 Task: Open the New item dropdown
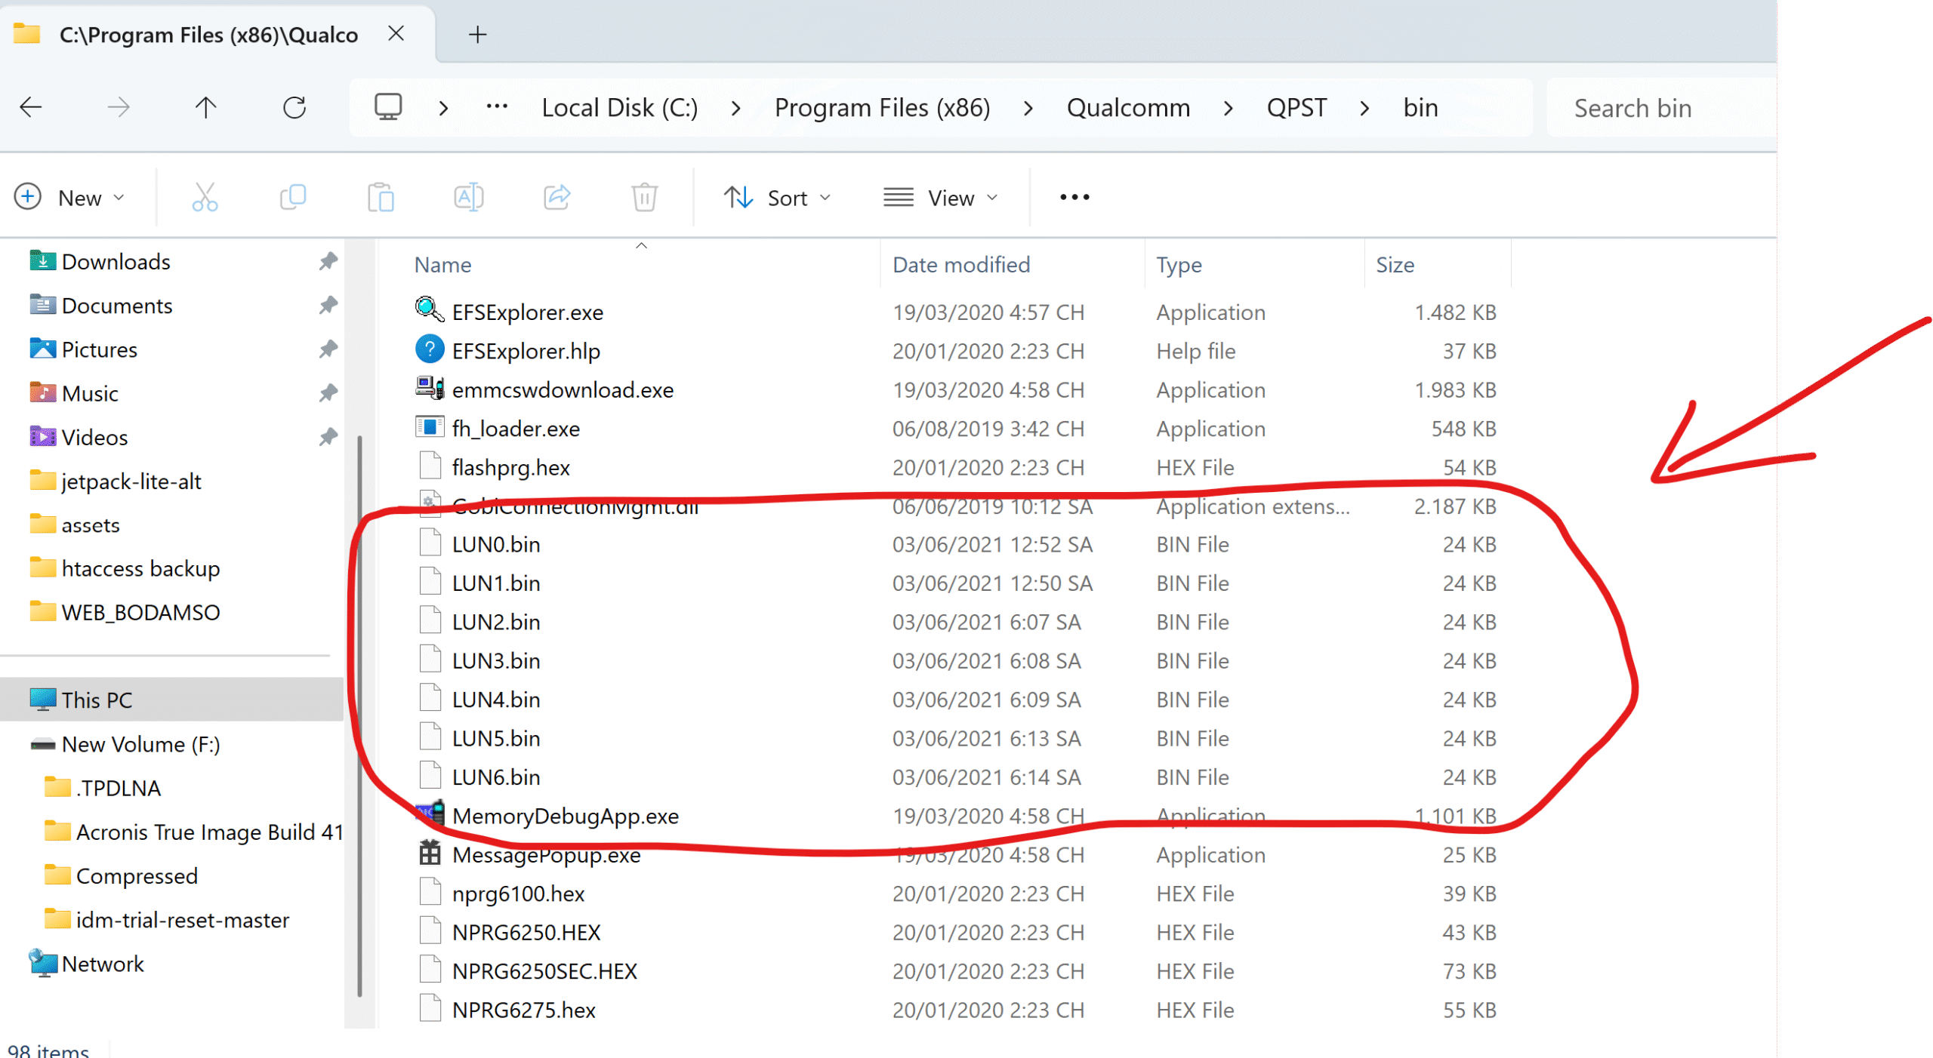tap(69, 198)
